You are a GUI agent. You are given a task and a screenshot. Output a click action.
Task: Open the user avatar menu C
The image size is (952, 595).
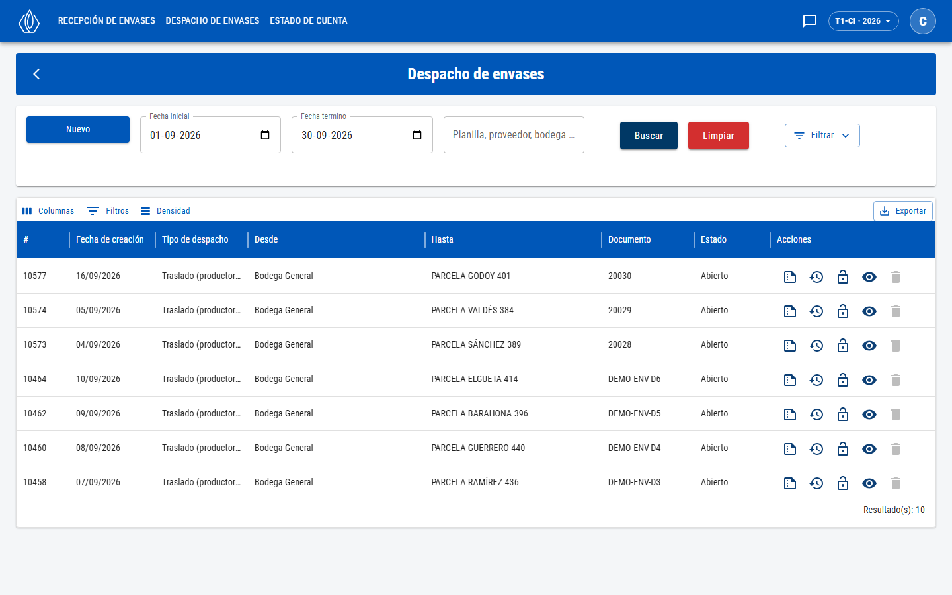tap(923, 21)
